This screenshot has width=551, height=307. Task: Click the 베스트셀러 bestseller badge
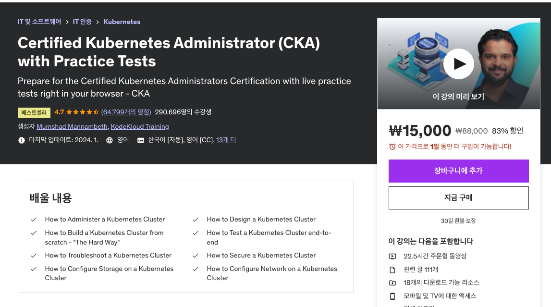34,112
